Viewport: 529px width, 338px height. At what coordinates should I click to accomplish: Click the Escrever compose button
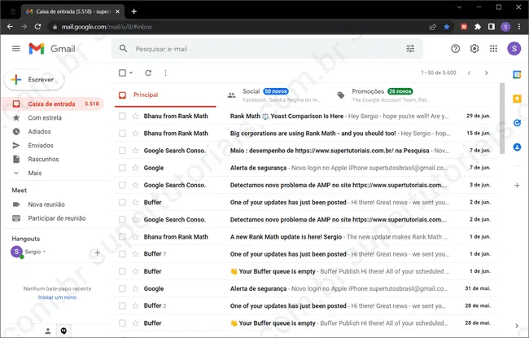34,80
